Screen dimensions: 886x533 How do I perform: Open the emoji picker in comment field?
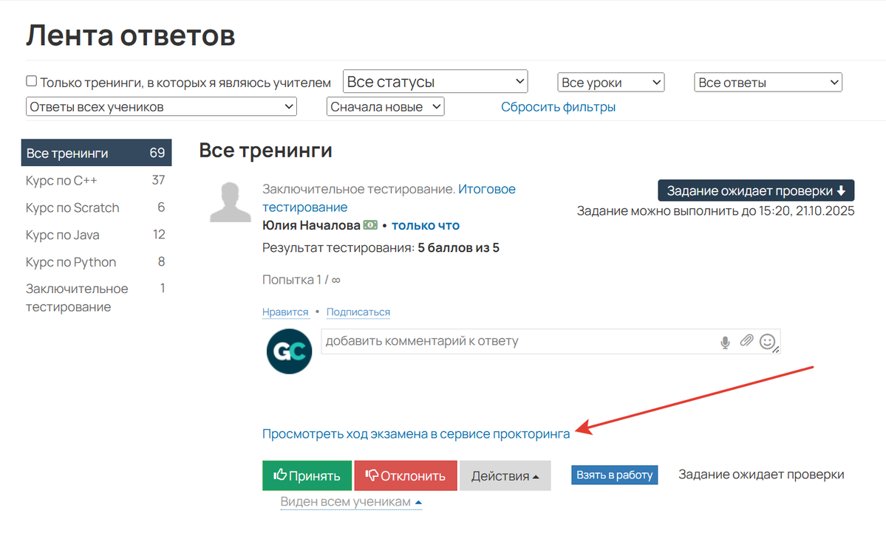(x=766, y=342)
